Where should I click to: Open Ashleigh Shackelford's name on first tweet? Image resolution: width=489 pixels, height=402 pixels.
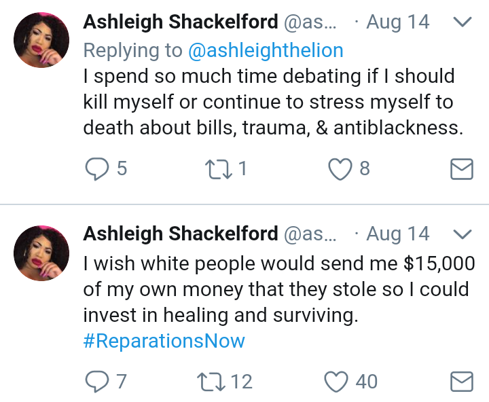(x=180, y=22)
